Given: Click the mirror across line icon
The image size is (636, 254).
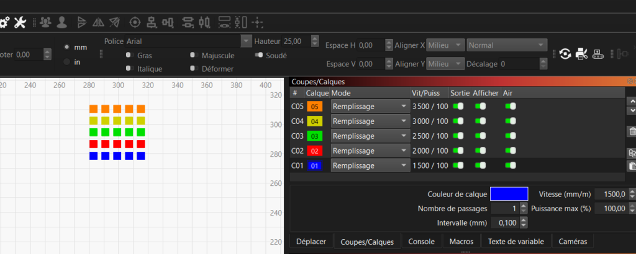Looking at the screenshot, I should click(x=114, y=22).
